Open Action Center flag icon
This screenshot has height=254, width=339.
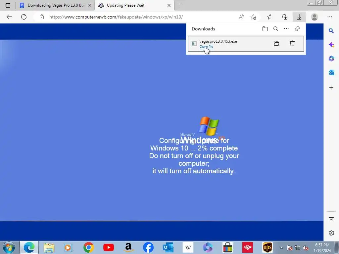point(290,248)
